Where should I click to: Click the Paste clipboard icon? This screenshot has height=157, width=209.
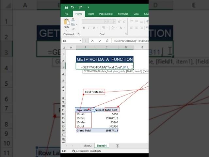[67, 22]
